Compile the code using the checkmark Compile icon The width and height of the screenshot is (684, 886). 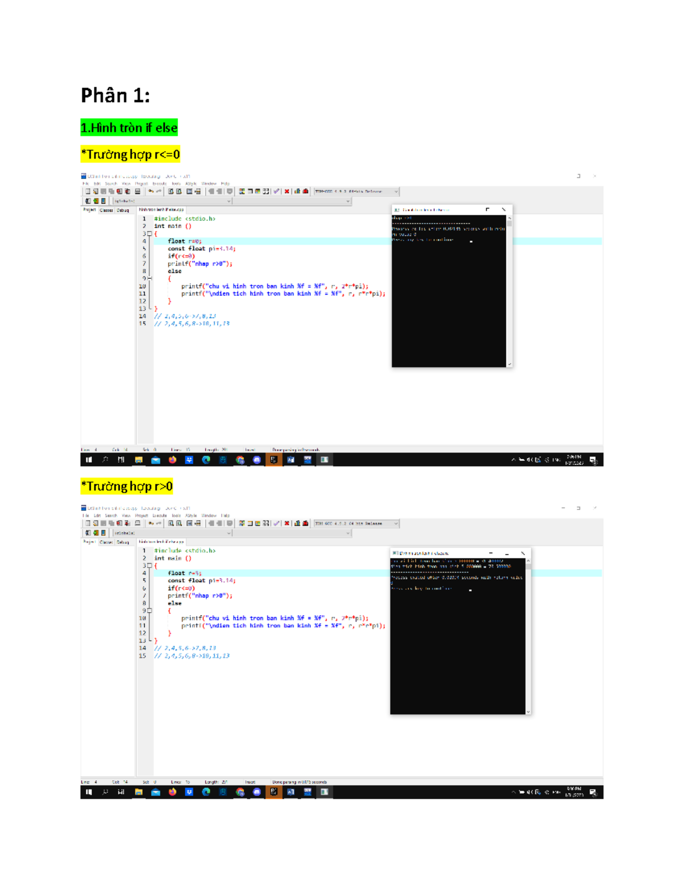pos(275,191)
